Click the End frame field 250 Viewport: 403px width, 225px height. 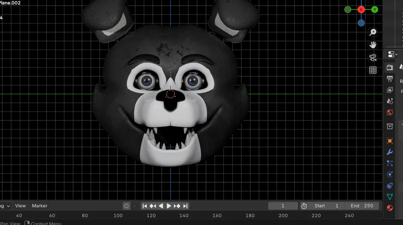pyautogui.click(x=362, y=206)
